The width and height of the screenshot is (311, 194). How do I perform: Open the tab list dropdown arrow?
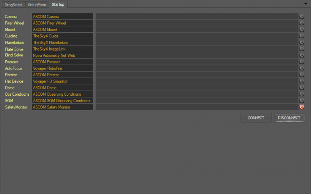point(306,4)
